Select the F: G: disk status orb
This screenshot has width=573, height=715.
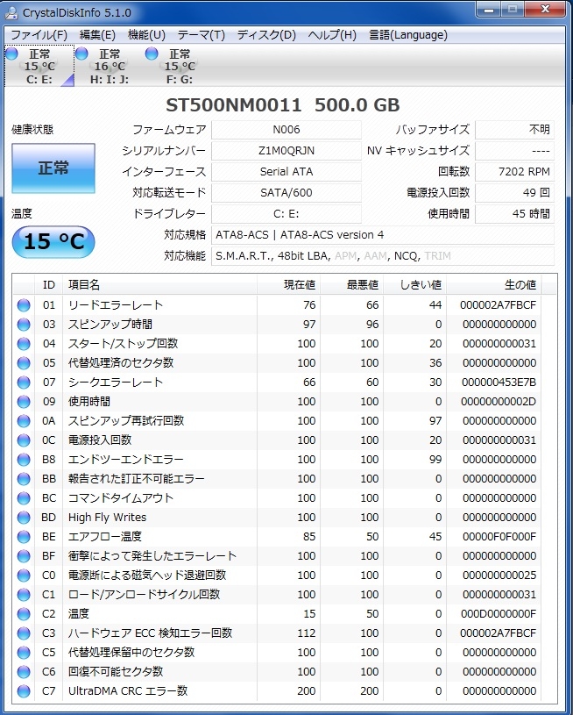tap(152, 54)
